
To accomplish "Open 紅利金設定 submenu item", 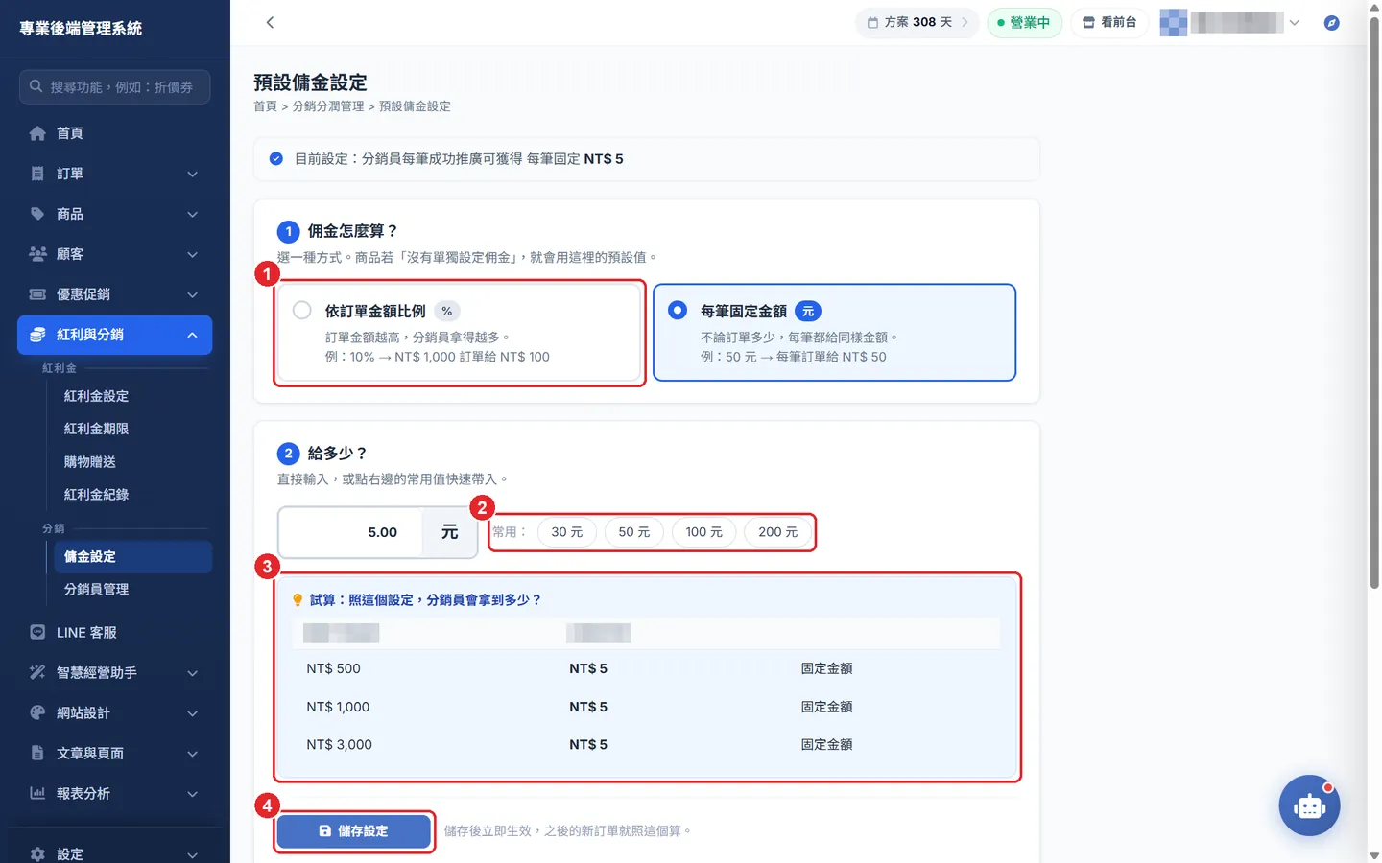I will click(96, 396).
